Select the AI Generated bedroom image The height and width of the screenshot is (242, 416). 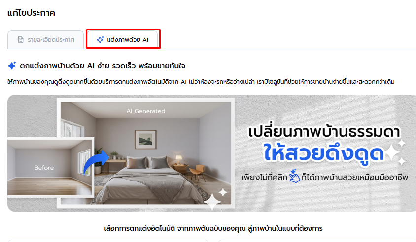146,153
